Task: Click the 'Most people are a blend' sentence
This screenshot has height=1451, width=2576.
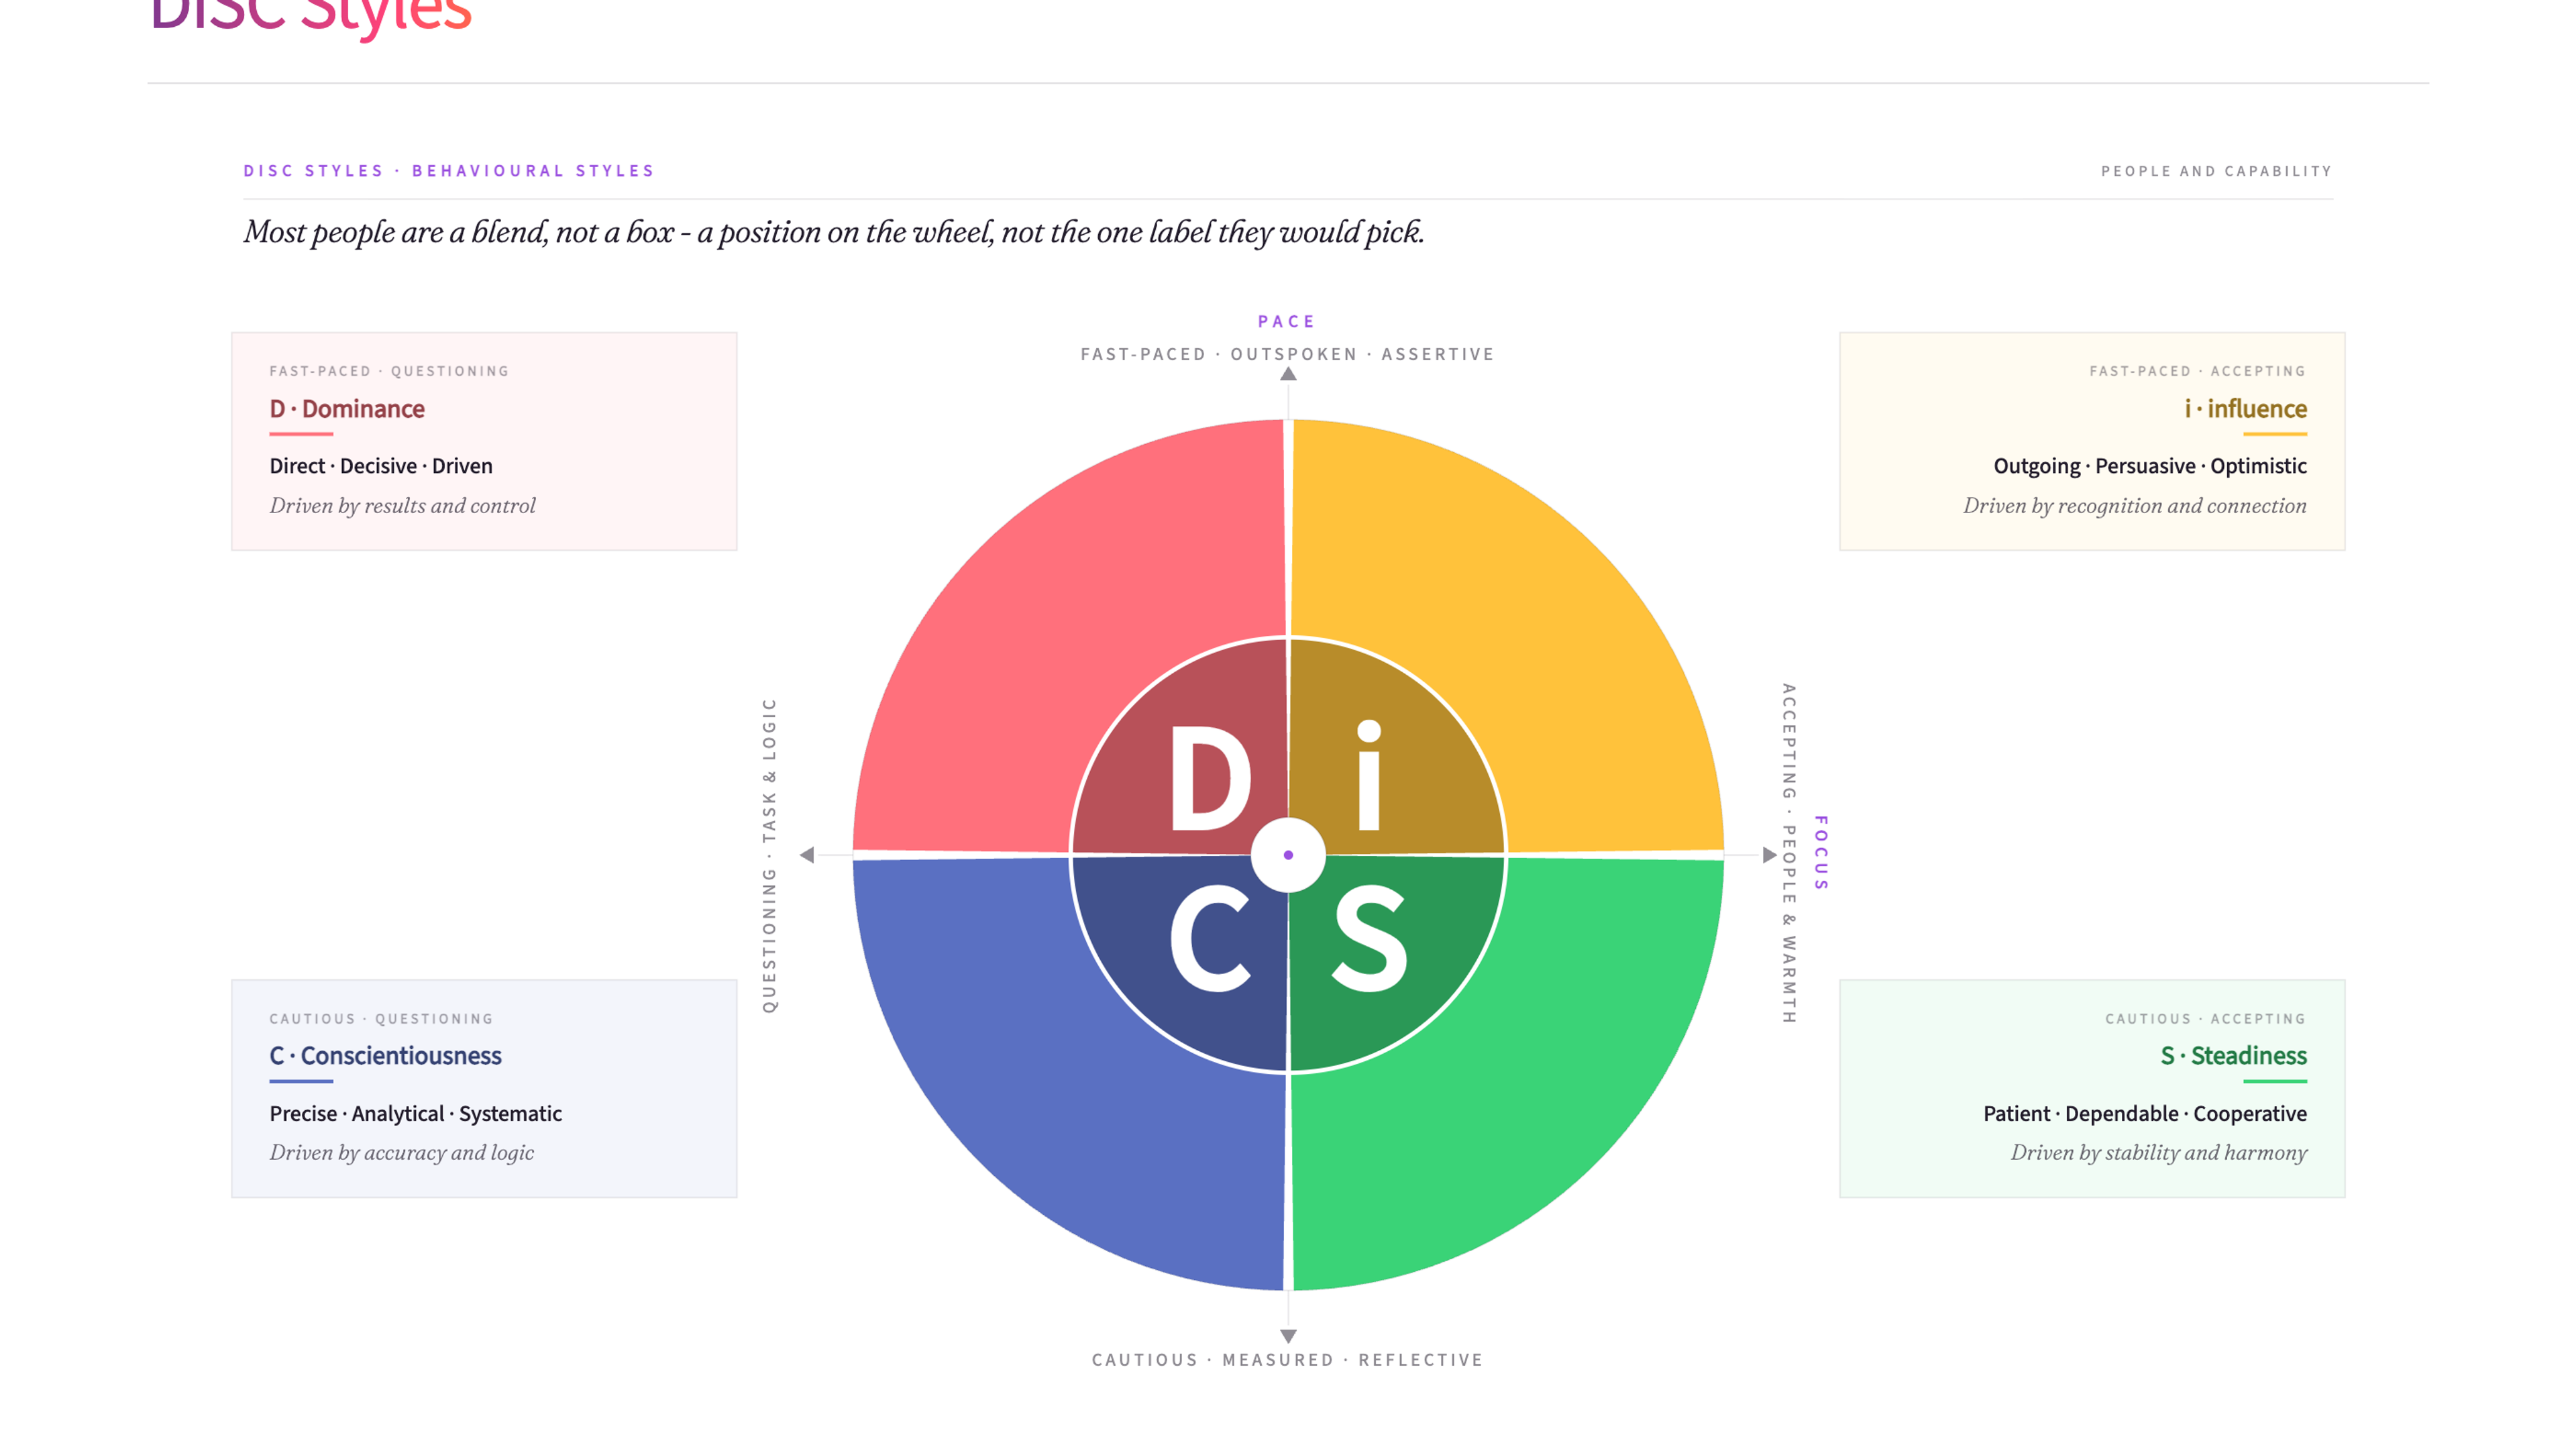Action: point(834,232)
